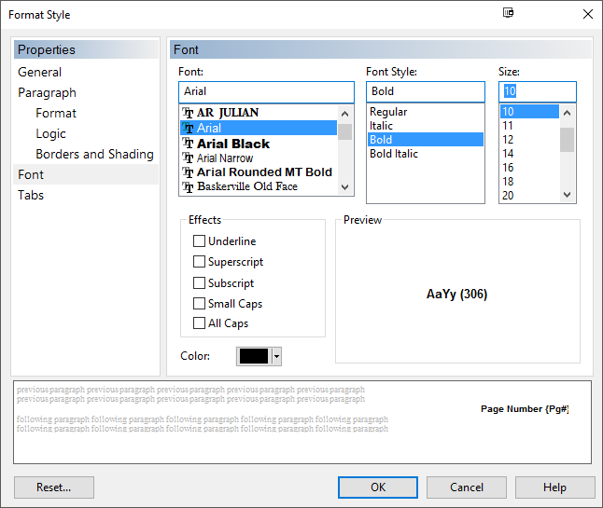Image resolution: width=603 pixels, height=508 pixels.
Task: Choose Italic in Font Style list
Action: (x=382, y=126)
